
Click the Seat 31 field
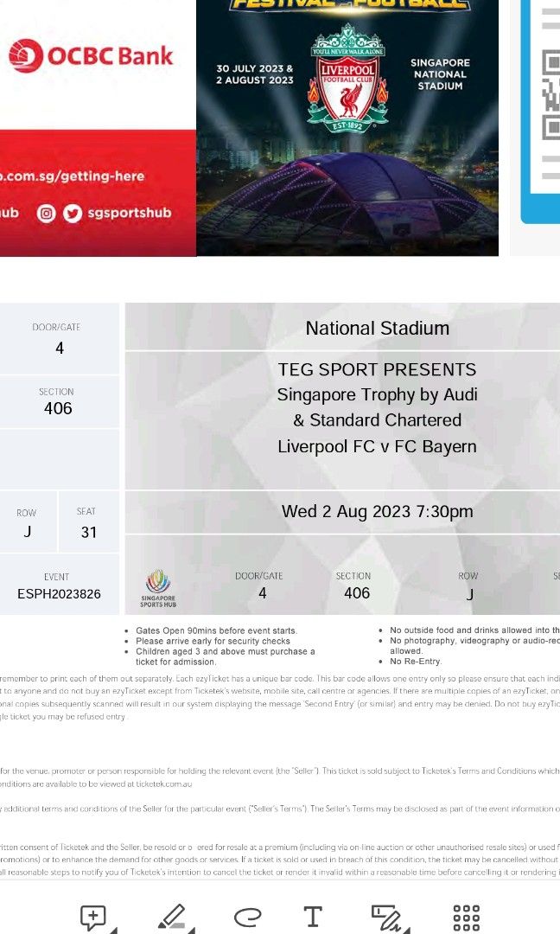[89, 521]
